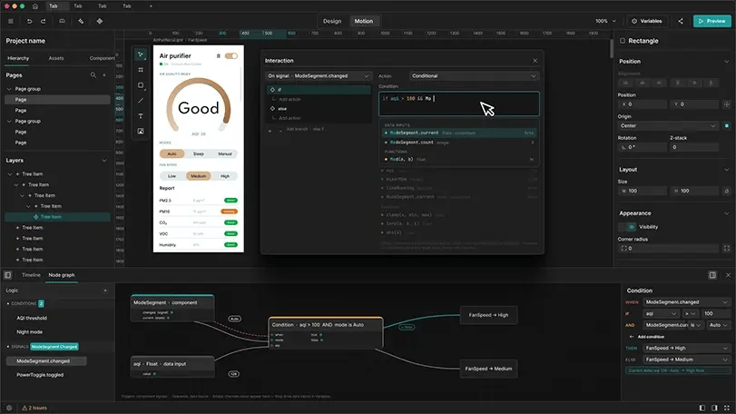Click the node graph side panel icon
The width and height of the screenshot is (736, 414).
712,275
